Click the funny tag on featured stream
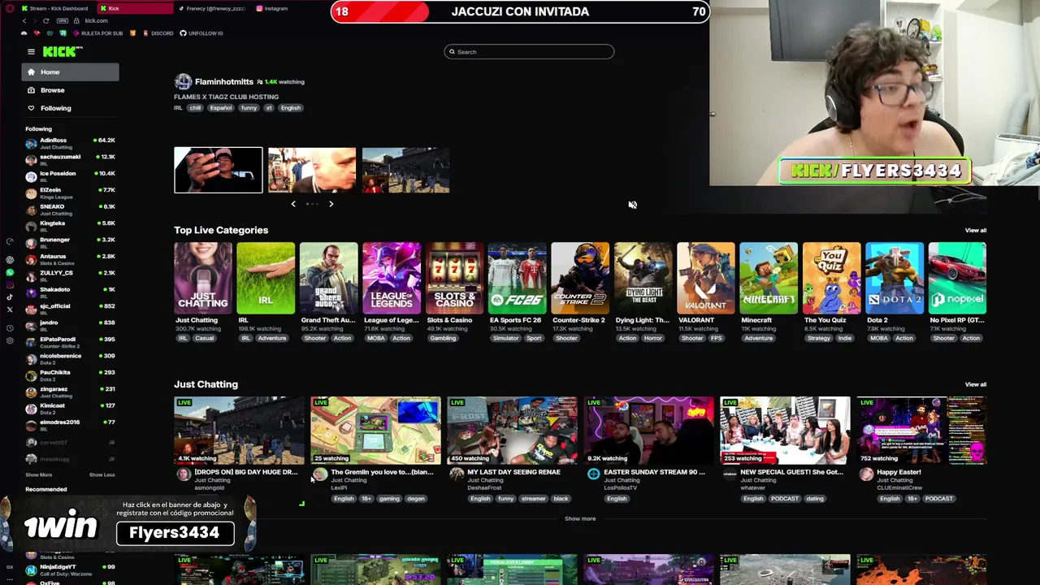The width and height of the screenshot is (1040, 585). click(x=249, y=108)
